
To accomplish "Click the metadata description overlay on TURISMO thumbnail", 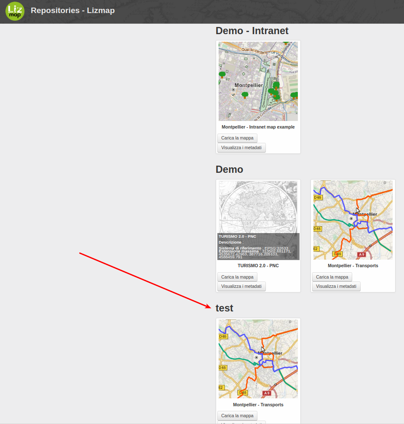I will [258, 247].
